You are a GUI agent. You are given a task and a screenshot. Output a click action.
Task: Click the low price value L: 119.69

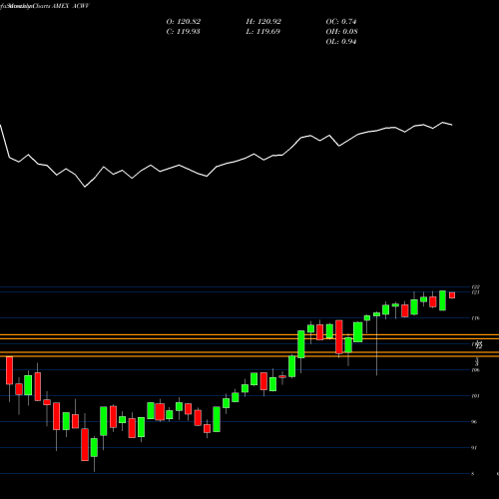(262, 32)
